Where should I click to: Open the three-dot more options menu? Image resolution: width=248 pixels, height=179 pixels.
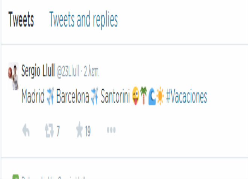click(x=111, y=130)
